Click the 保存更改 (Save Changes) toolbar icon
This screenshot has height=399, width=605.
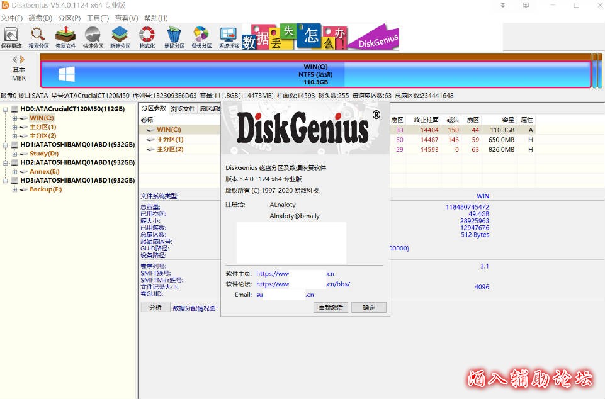(11, 37)
